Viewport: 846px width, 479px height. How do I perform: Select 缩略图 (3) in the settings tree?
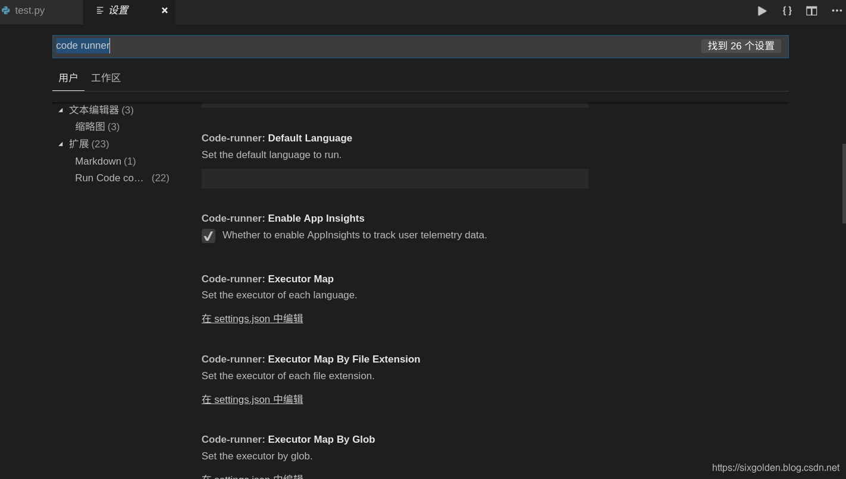[98, 127]
